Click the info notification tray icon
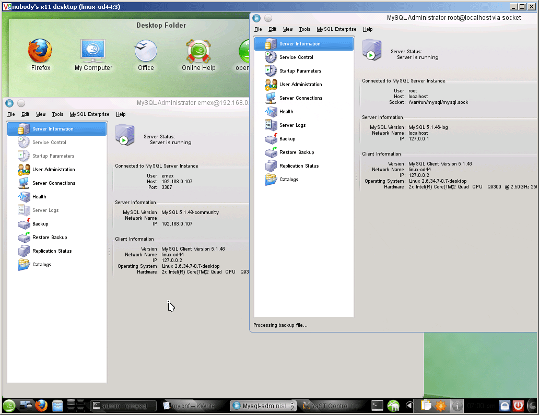 point(457,406)
